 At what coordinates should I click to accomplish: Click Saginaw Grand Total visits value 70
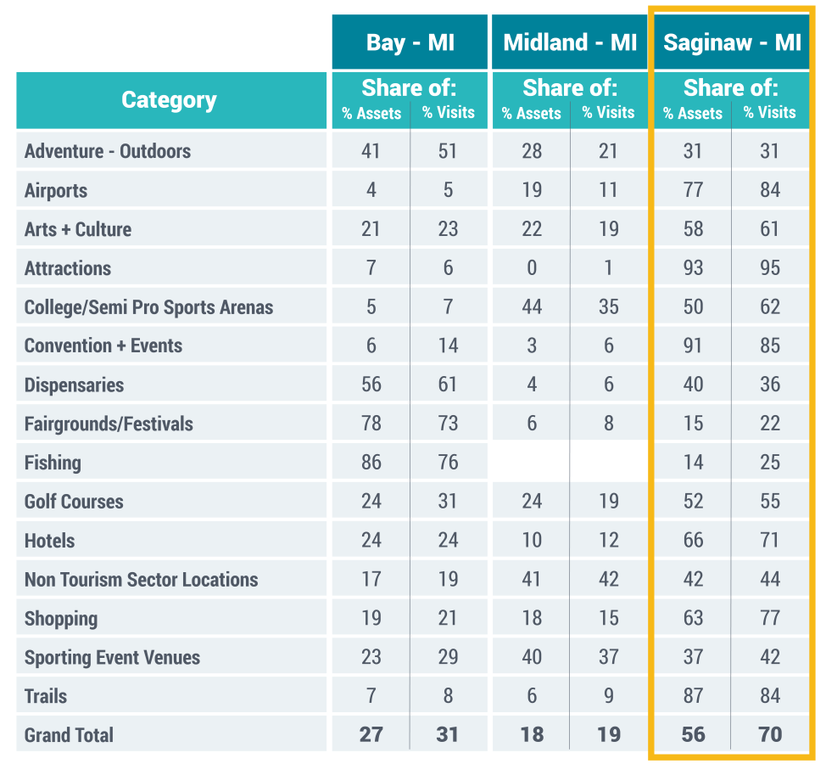(x=770, y=735)
